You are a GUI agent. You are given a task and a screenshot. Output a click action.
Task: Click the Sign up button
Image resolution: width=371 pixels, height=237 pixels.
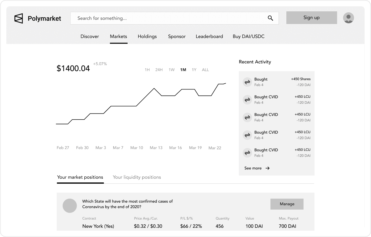312,18
